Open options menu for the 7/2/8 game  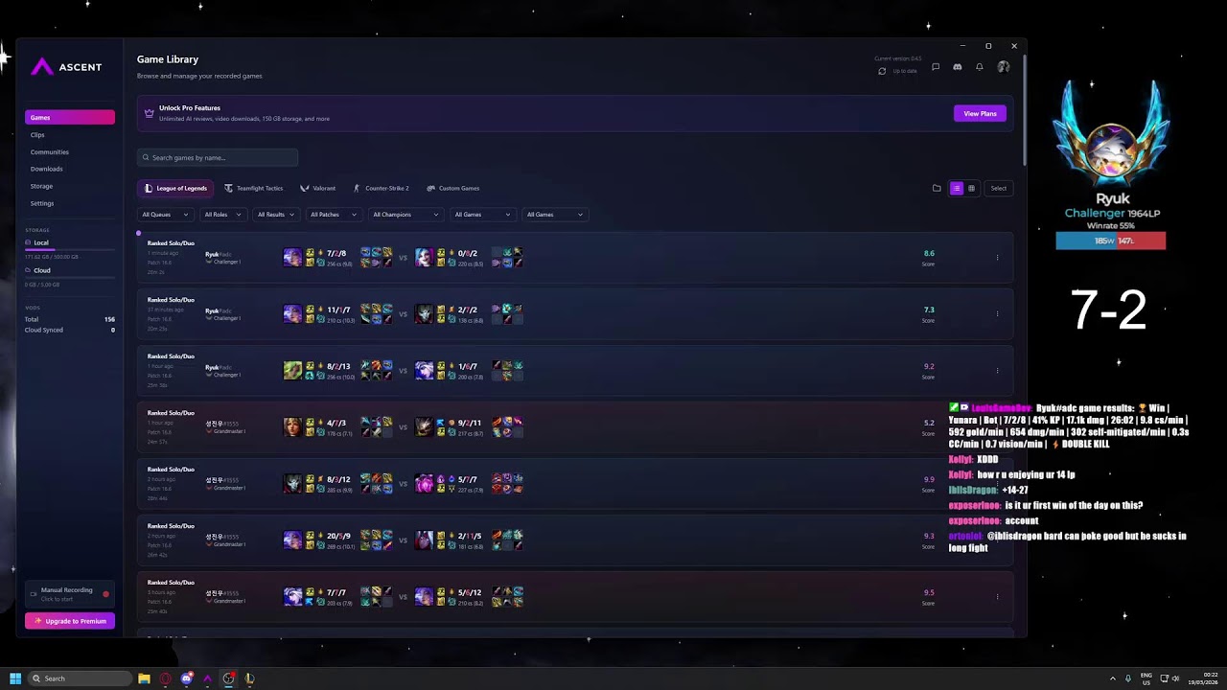tap(997, 257)
